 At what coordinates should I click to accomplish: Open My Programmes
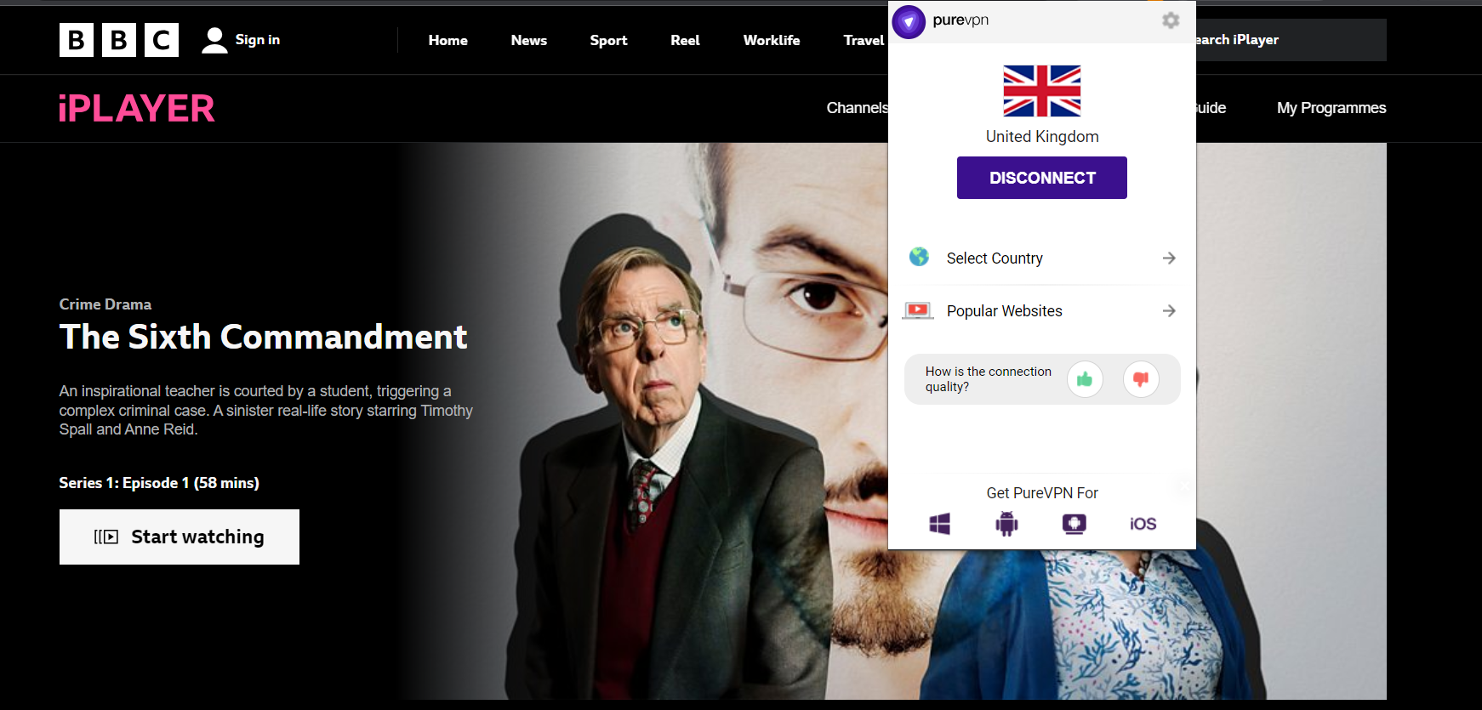1331,108
